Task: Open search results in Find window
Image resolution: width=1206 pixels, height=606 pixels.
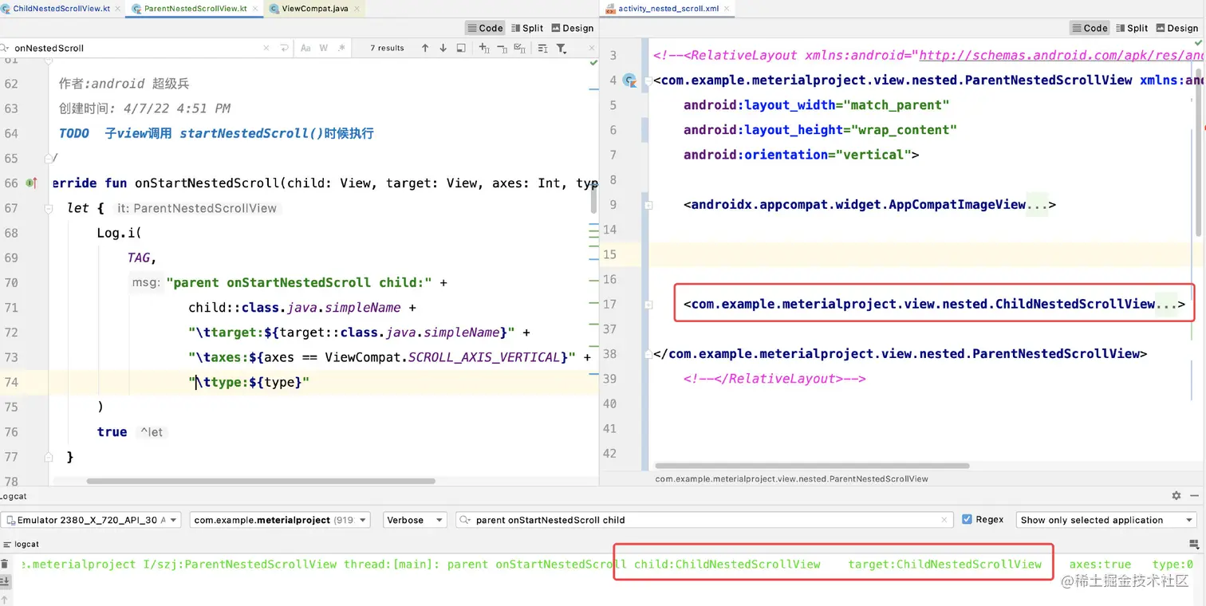Action: [461, 48]
